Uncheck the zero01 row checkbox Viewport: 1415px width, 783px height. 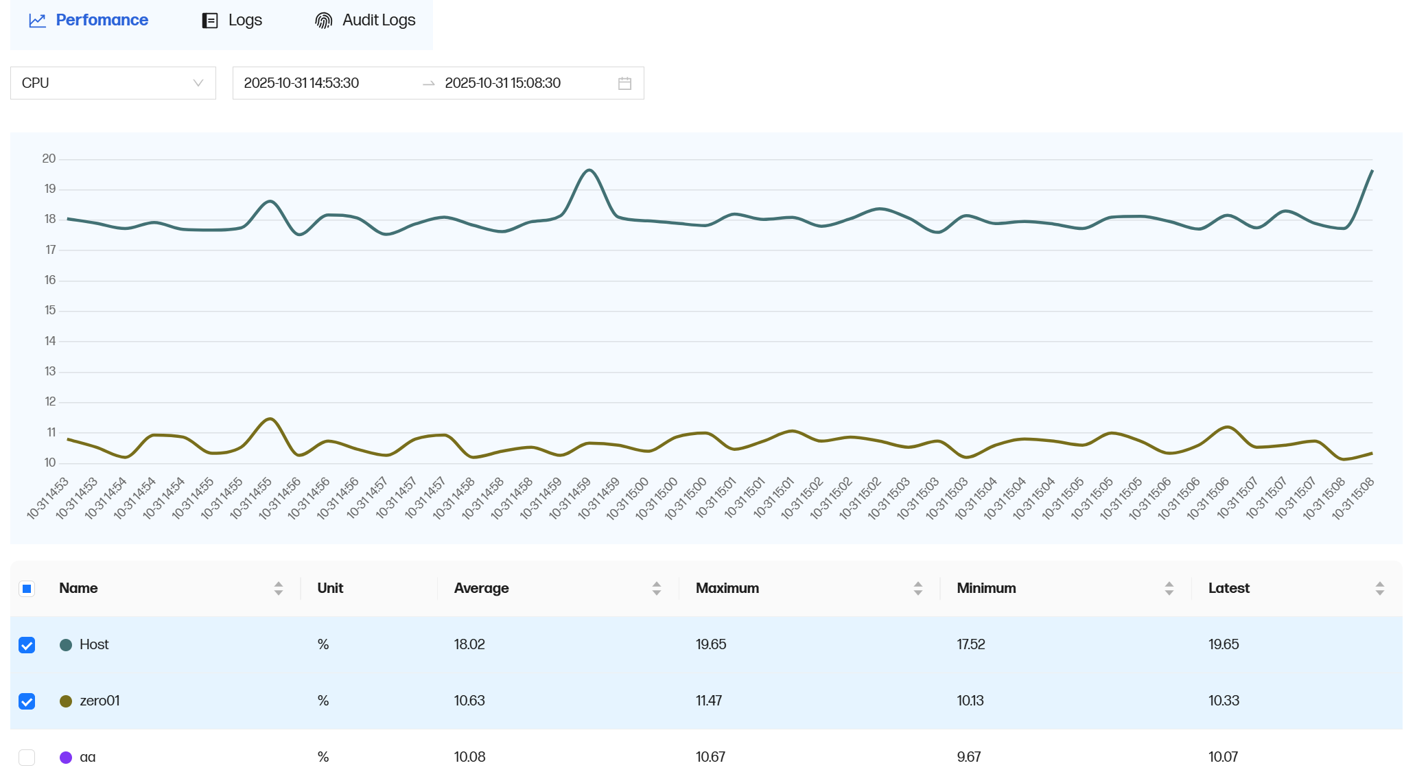coord(27,701)
